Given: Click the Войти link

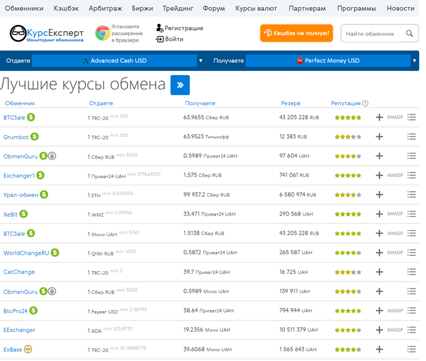Looking at the screenshot, I should coord(174,39).
